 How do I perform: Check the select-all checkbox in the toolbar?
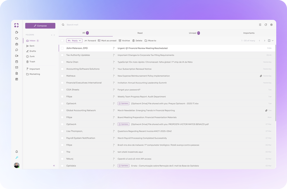point(63,41)
